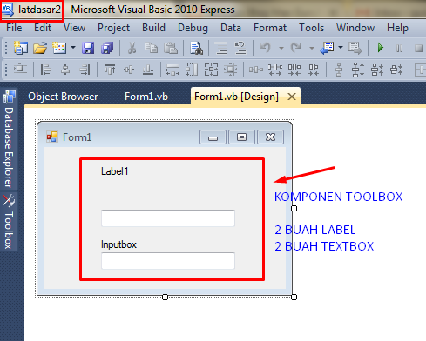Click the textbox below the Inputbox label
This screenshot has width=426, height=341.
(168, 261)
